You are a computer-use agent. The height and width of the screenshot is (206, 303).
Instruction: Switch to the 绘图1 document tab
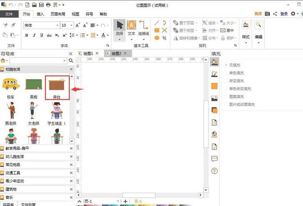coord(89,54)
